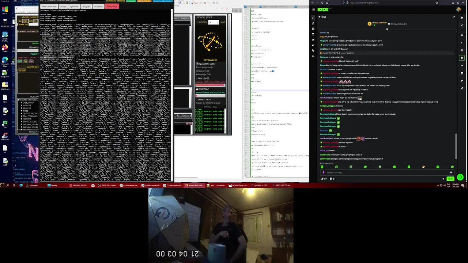This screenshot has width=468, height=263.
Task: Switch to Symbole tab
Action: [x=74, y=6]
